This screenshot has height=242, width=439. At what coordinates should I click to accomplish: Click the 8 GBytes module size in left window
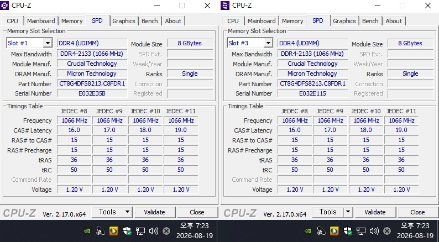pyautogui.click(x=190, y=43)
